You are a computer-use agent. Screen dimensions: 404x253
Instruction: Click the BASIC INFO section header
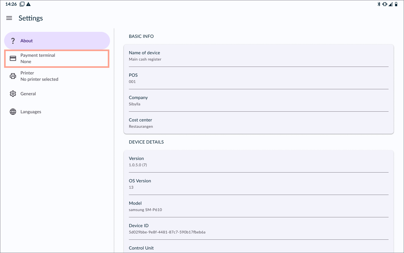click(141, 36)
